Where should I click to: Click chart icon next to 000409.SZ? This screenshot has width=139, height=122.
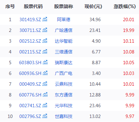tap(45, 84)
